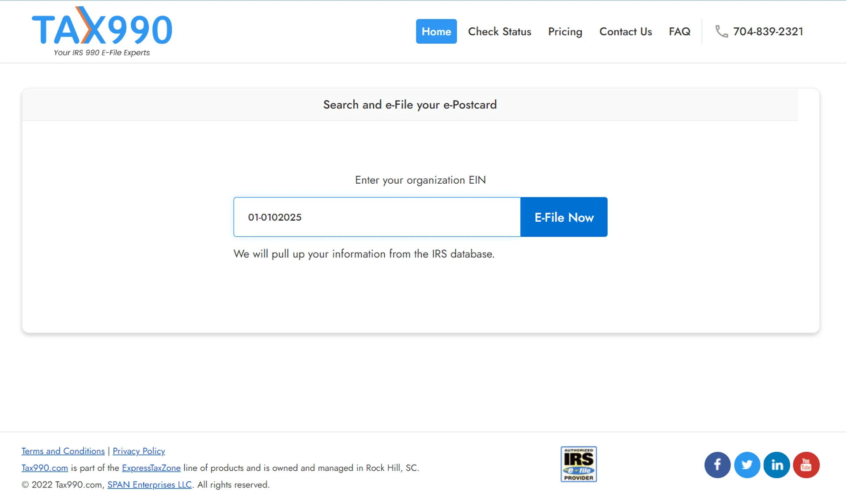Open the YouTube social icon
The height and width of the screenshot is (499, 848).
point(806,465)
